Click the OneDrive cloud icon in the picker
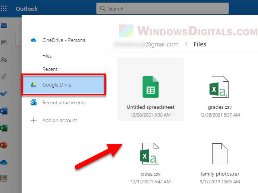 coord(34,40)
